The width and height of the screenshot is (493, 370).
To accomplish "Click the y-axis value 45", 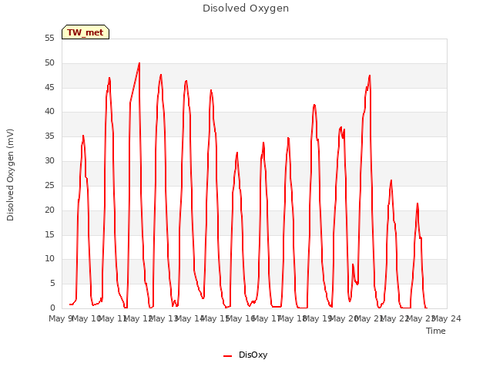I will coord(49,87).
